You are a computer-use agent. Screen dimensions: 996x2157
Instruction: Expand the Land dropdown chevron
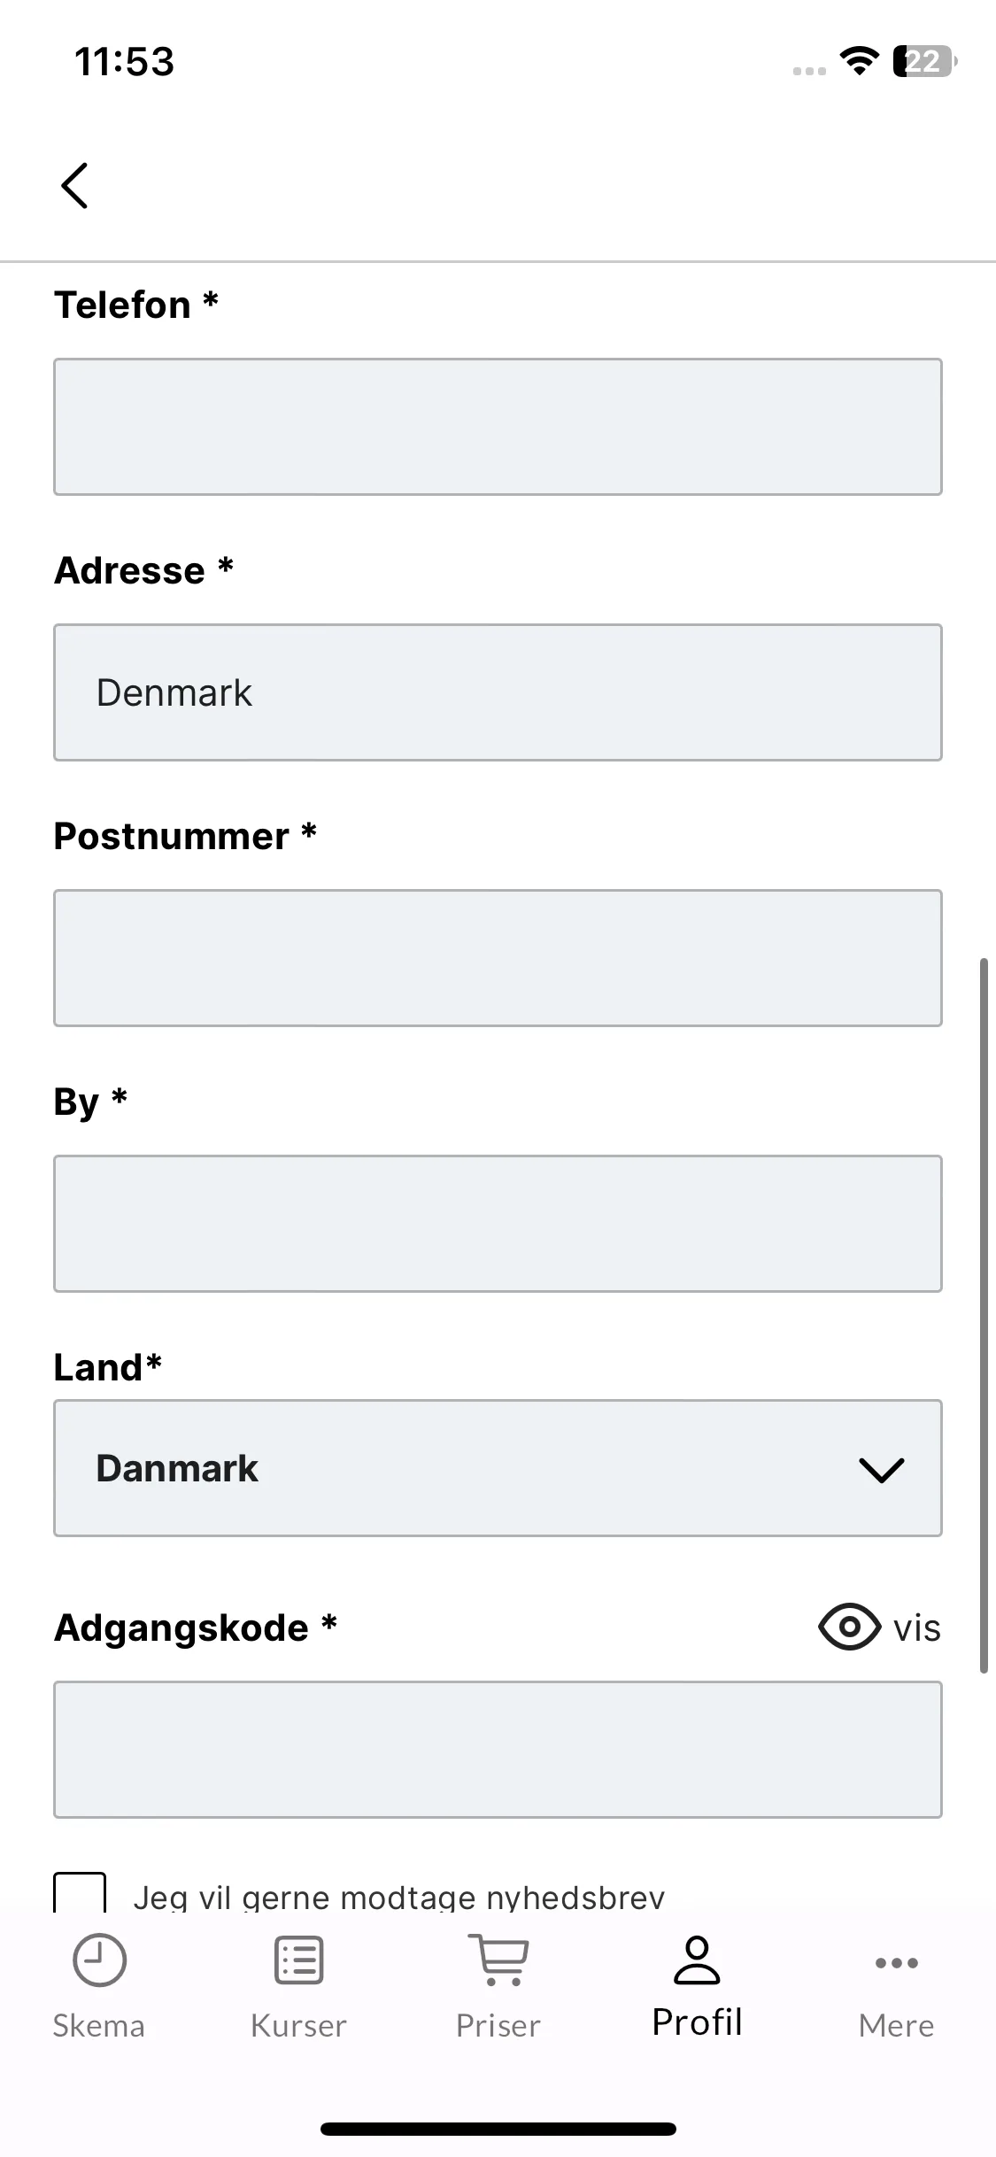click(x=881, y=1469)
